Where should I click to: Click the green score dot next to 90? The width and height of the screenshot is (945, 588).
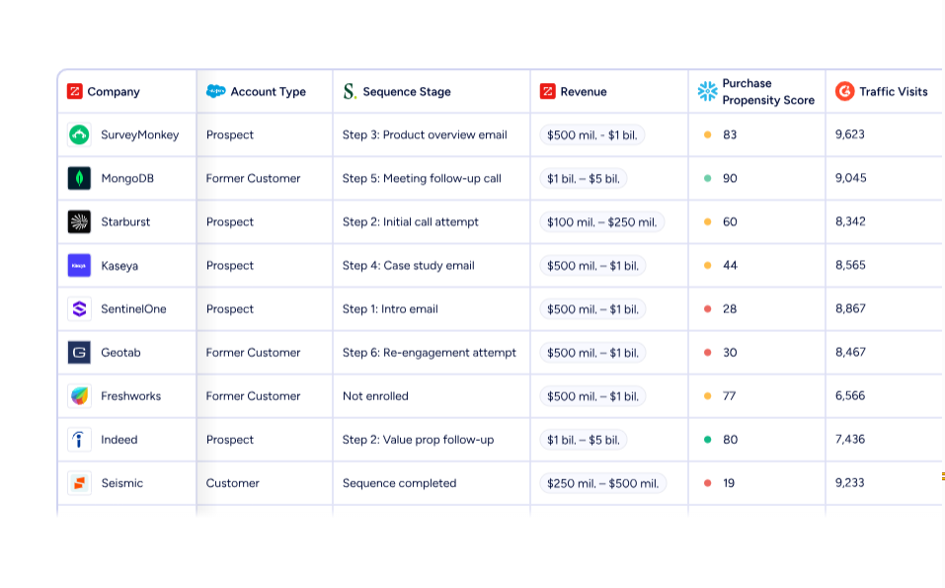pos(708,178)
